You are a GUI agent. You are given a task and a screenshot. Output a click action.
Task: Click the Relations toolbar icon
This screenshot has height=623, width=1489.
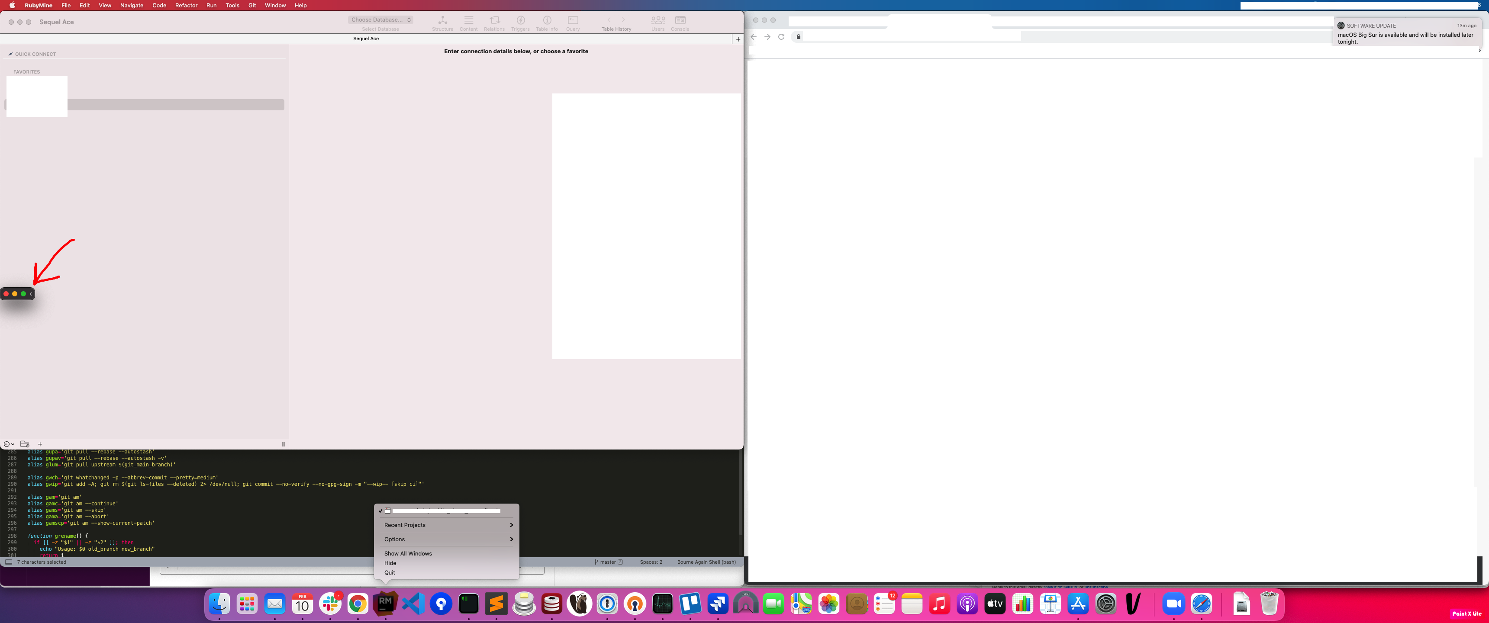pyautogui.click(x=494, y=22)
